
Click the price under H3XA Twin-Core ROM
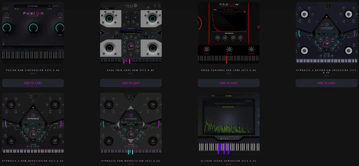coord(131,74)
